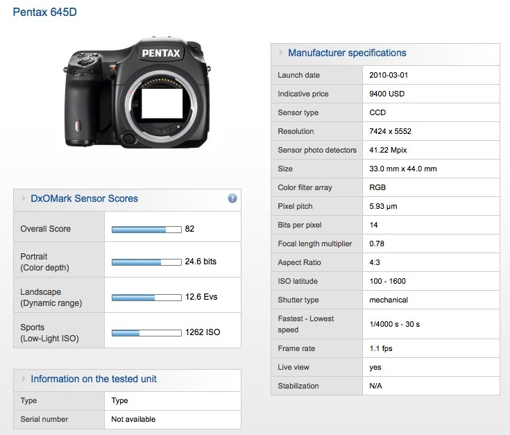
Task: Open the Pentax 645D title link
Action: pos(45,12)
